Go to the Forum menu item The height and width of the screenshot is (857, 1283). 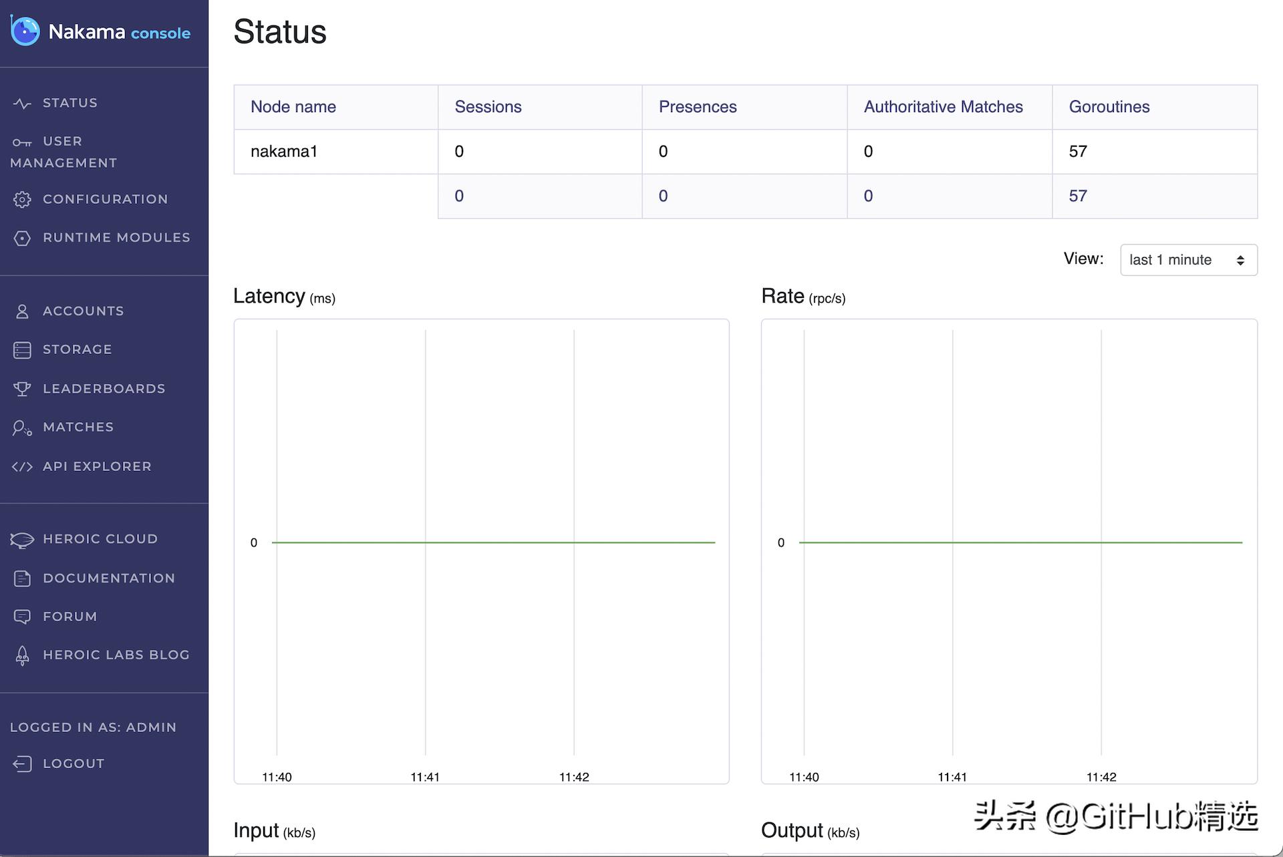pos(69,617)
